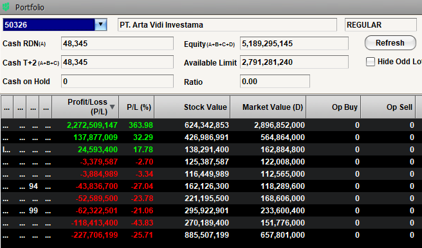This screenshot has height=248, width=422.
Task: Click the Refresh button
Action: coord(390,43)
